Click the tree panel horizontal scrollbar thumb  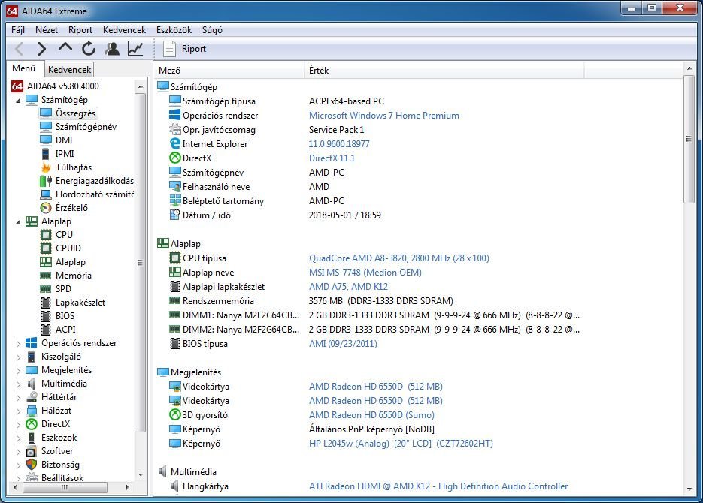[65, 487]
